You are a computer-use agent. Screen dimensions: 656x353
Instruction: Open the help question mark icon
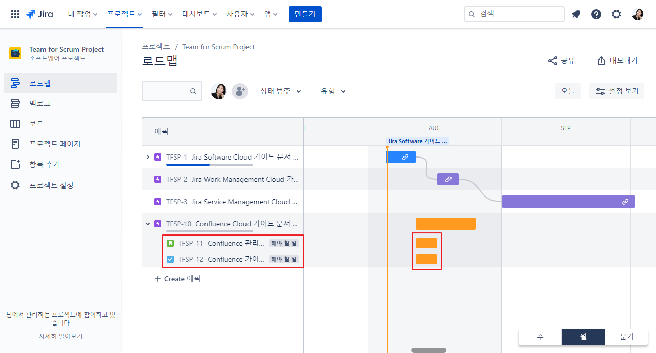tap(596, 14)
